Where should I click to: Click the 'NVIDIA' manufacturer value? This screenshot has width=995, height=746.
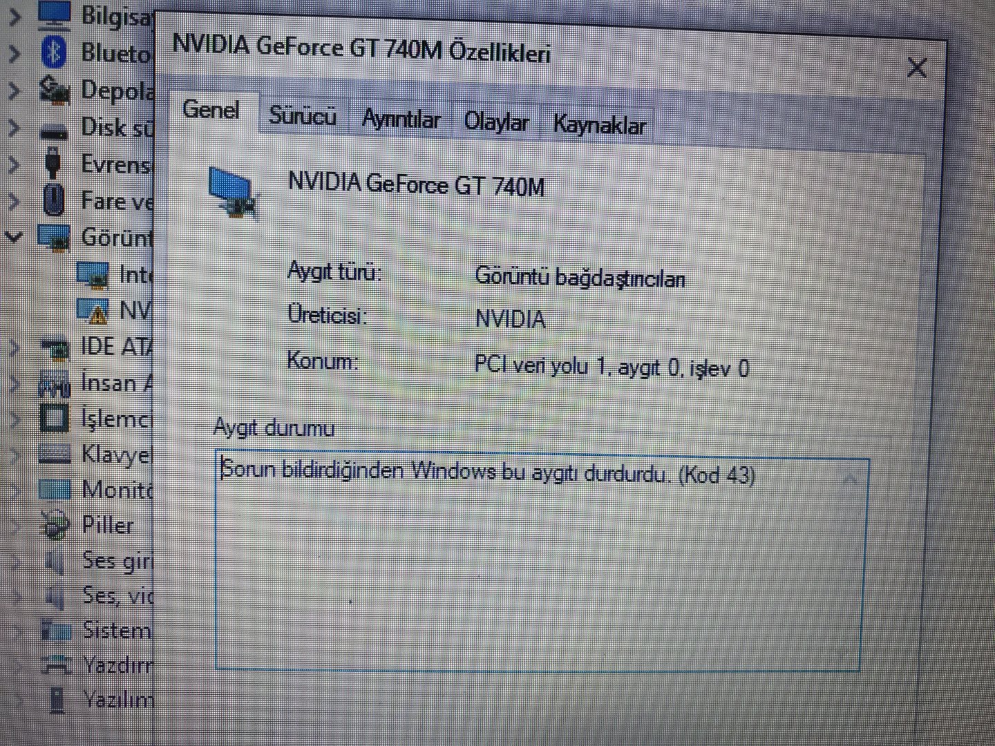pyautogui.click(x=510, y=319)
